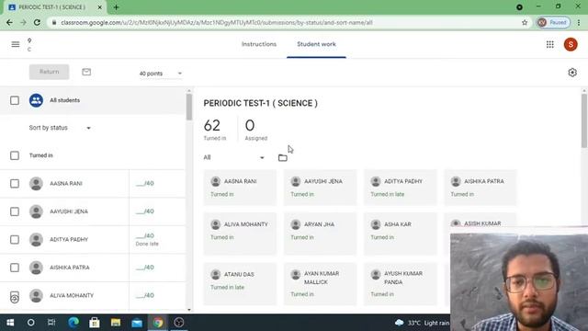Screen dimensions: 588x331
Task: Click the student list scrollbar
Action: [x=189, y=107]
